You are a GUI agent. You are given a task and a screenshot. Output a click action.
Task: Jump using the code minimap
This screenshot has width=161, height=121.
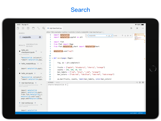tap(139, 37)
